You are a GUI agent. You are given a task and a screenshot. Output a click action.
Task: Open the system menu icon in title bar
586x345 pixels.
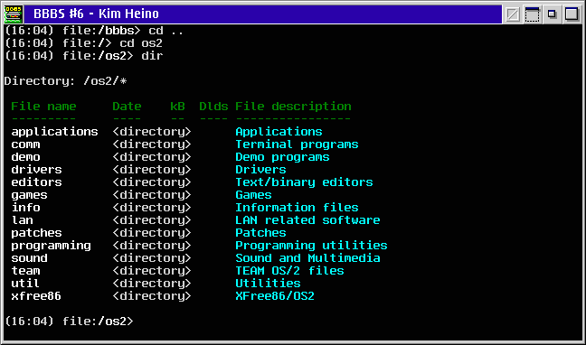click(14, 14)
